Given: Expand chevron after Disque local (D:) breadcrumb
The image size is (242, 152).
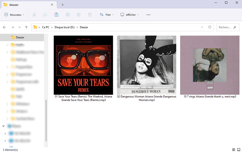Looking at the screenshot, I should (x=77, y=27).
